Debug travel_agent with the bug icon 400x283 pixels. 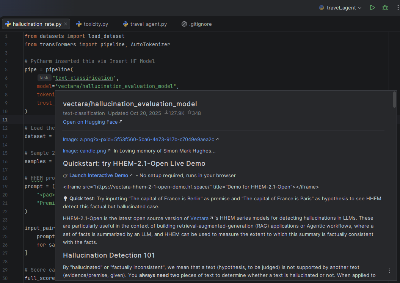tap(385, 8)
